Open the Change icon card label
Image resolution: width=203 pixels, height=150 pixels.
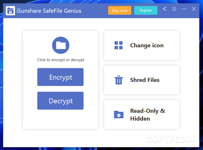pos(147,46)
